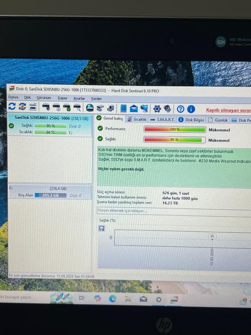Screen dimensions: 251x335
Task: Click the '626 gün, 1 saat' power-on value
Action: pyautogui.click(x=176, y=193)
